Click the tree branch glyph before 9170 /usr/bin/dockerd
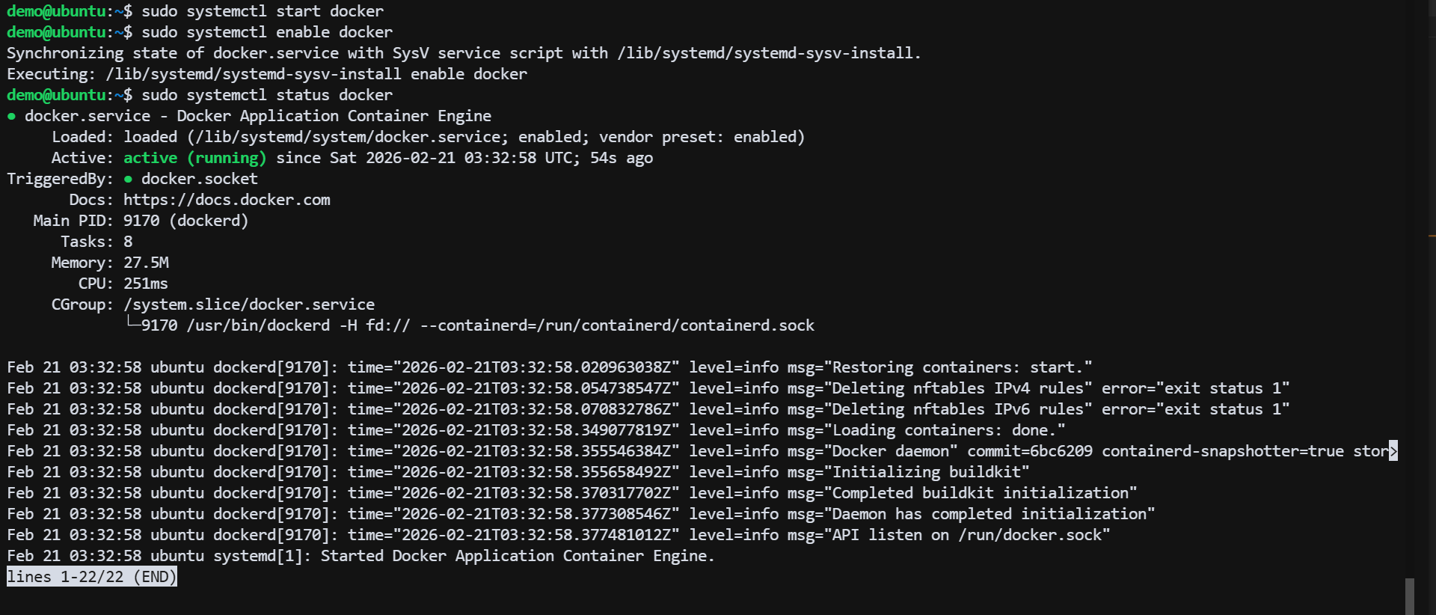Image resolution: width=1436 pixels, height=615 pixels. pyautogui.click(x=132, y=324)
